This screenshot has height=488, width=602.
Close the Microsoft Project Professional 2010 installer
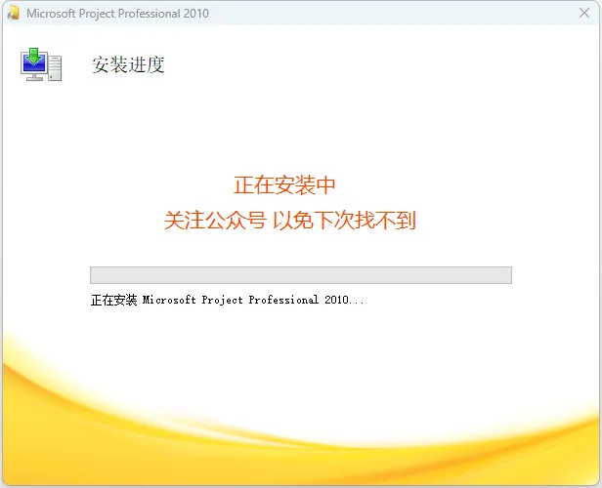584,13
